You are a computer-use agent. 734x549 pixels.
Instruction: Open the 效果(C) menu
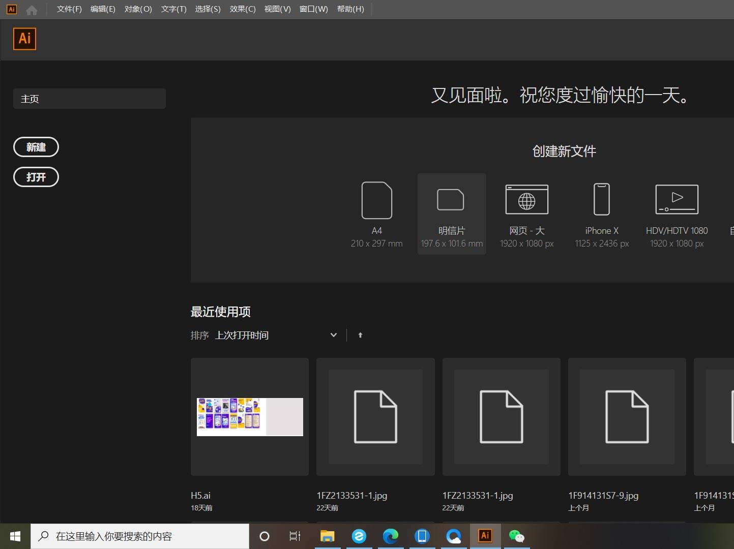pos(243,9)
